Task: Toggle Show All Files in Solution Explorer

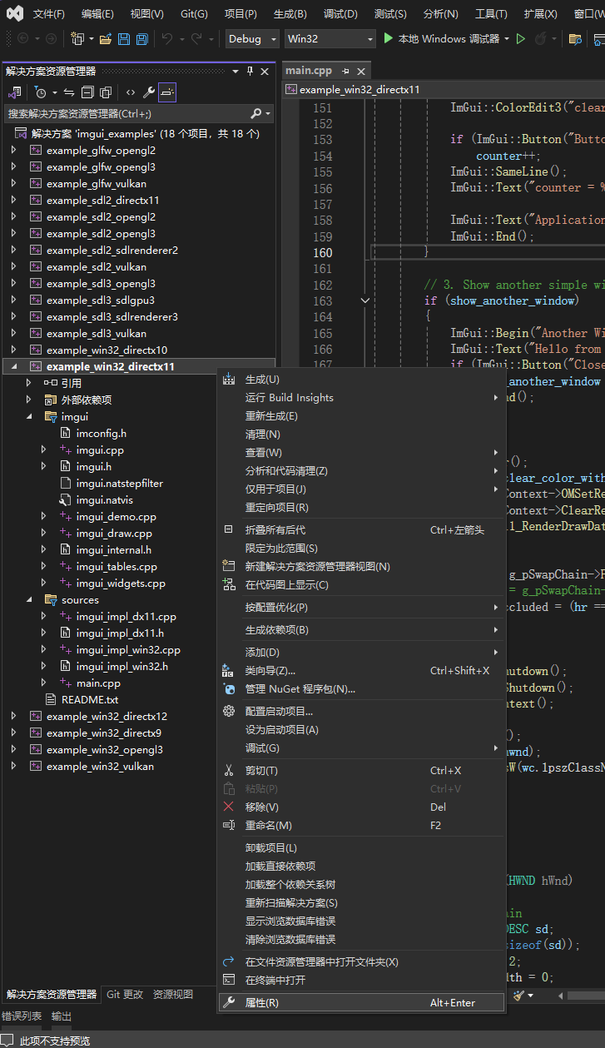Action: [x=106, y=92]
